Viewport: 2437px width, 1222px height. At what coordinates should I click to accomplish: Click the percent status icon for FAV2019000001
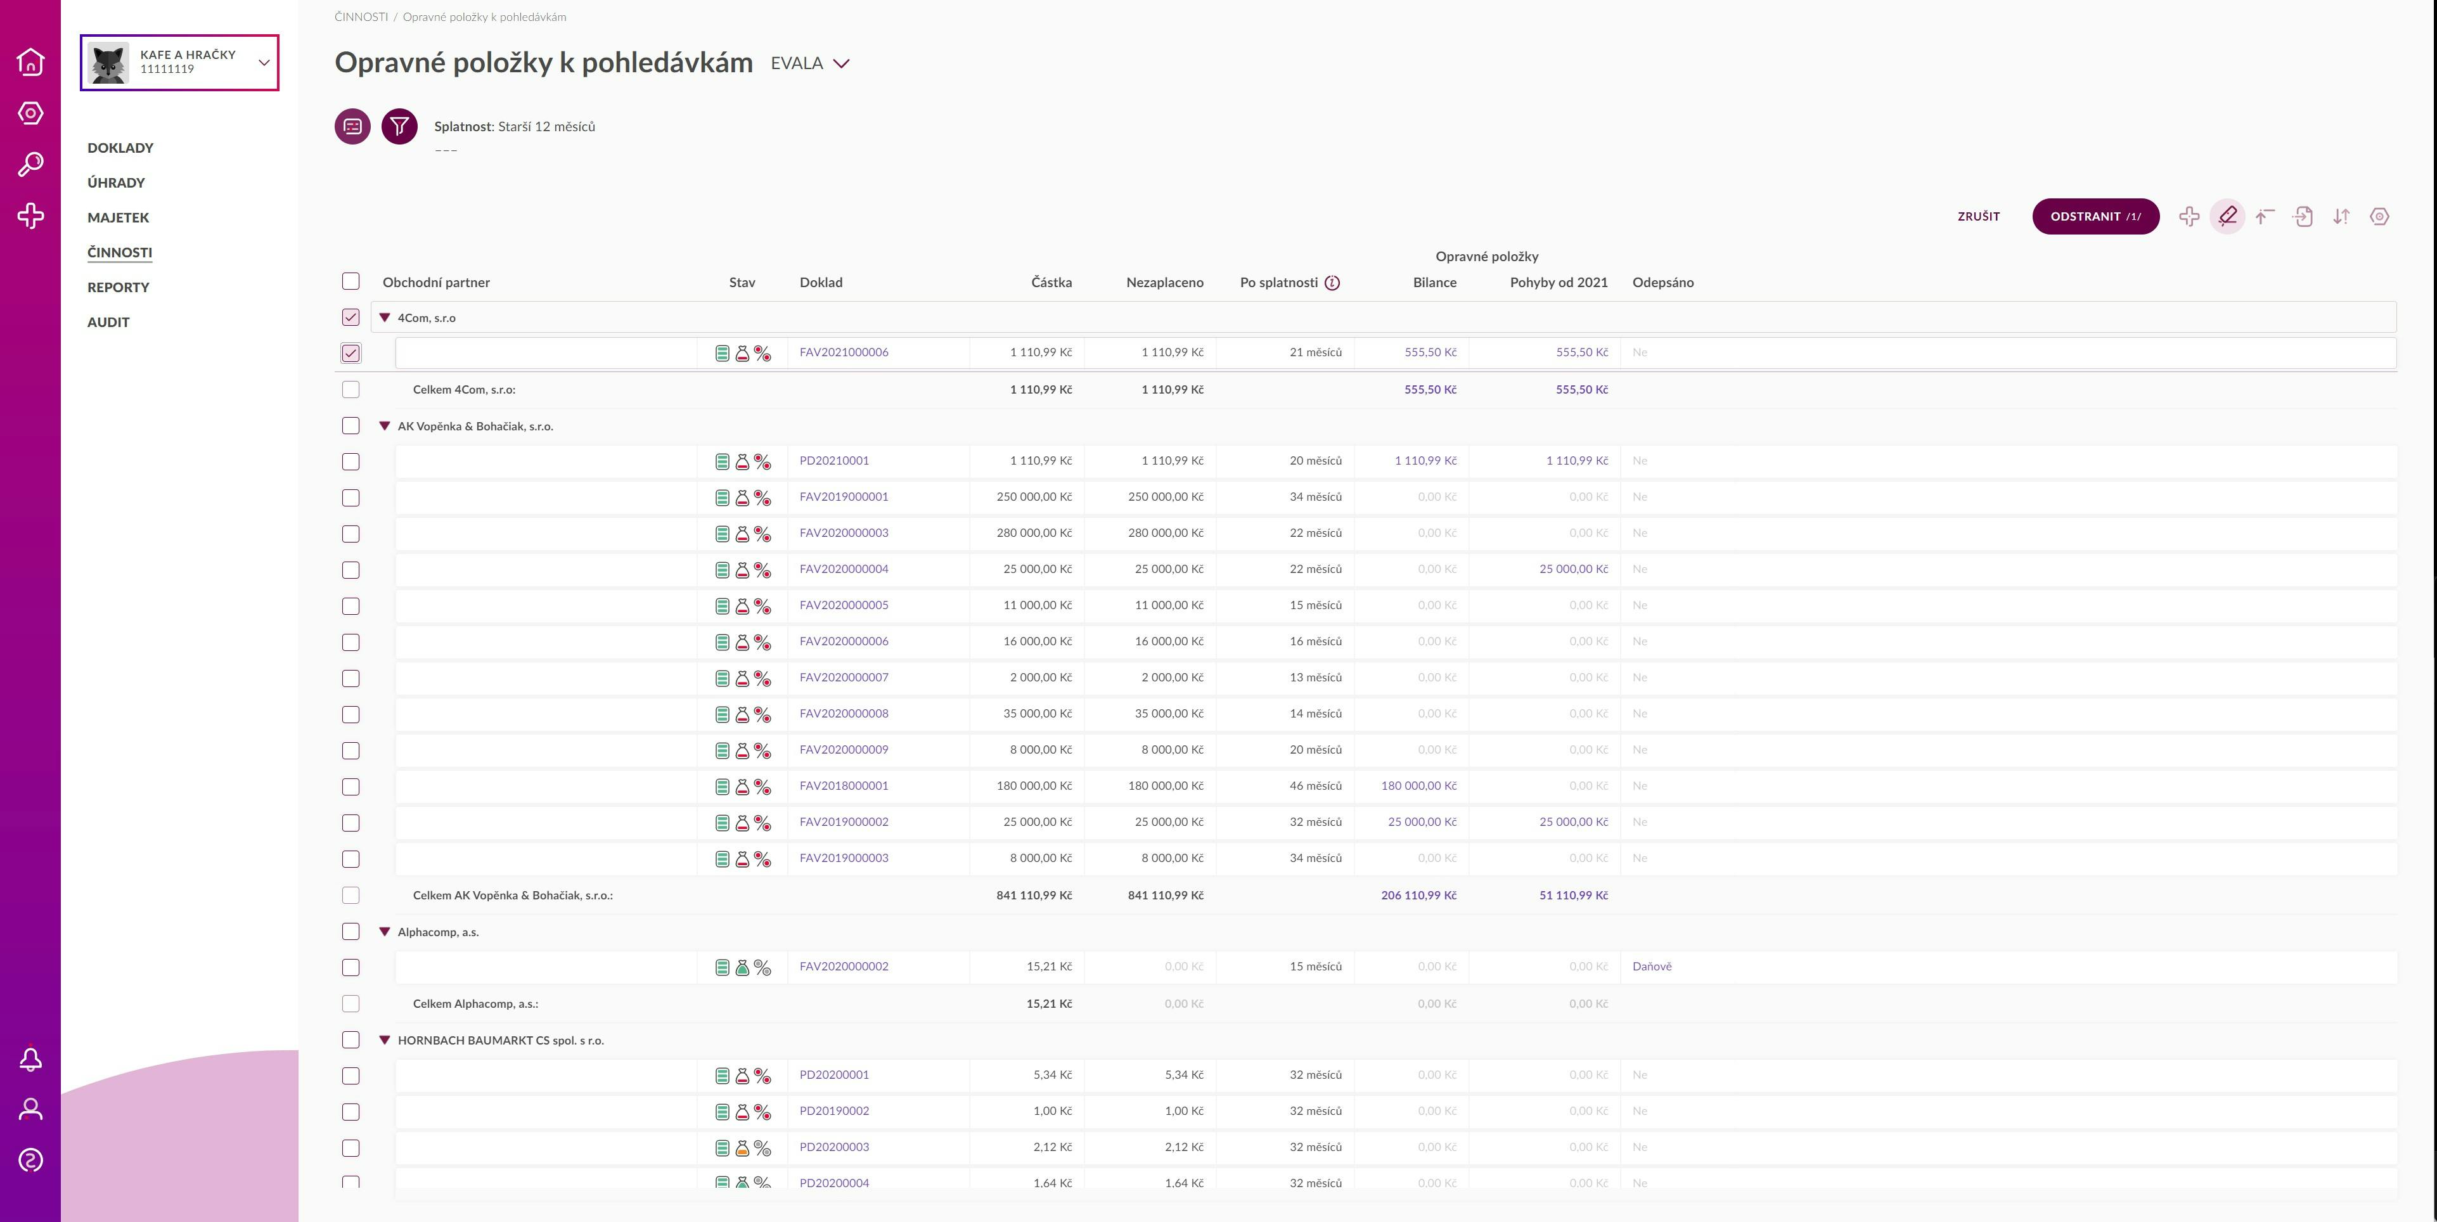click(762, 498)
